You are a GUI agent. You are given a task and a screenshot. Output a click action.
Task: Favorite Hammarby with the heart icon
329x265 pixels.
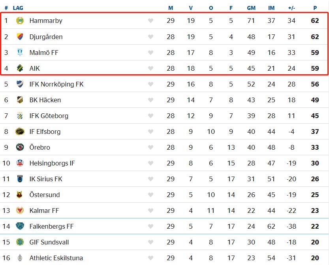[x=150, y=21]
